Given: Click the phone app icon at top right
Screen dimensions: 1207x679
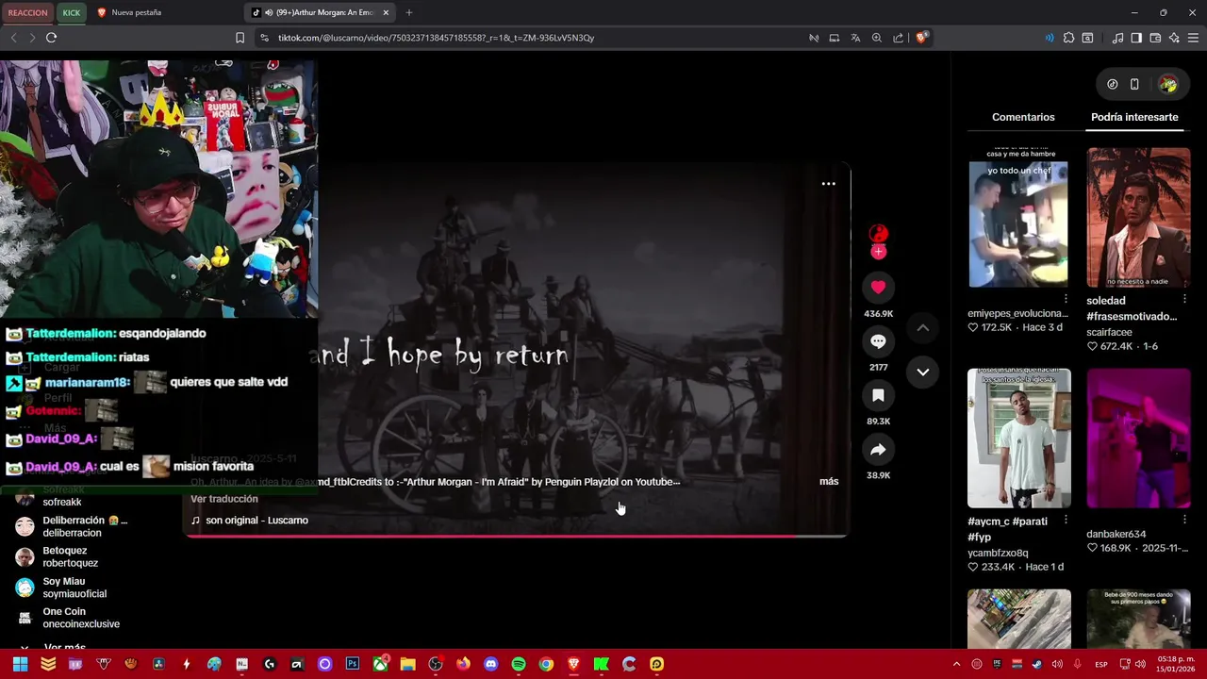Looking at the screenshot, I should 1134,84.
